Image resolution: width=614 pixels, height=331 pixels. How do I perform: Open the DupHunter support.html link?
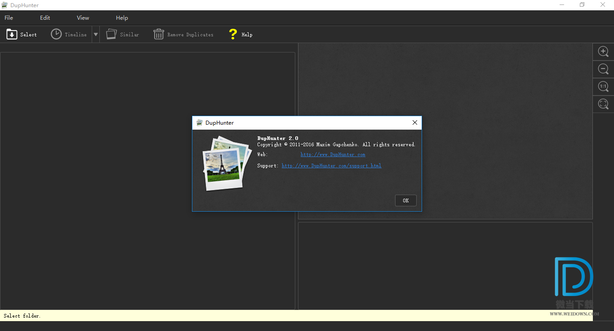tap(331, 166)
